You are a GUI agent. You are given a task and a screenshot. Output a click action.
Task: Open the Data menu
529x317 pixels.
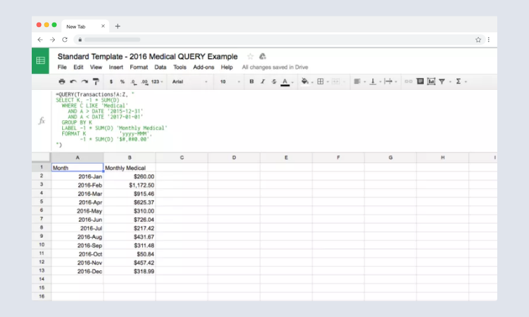tap(160, 67)
